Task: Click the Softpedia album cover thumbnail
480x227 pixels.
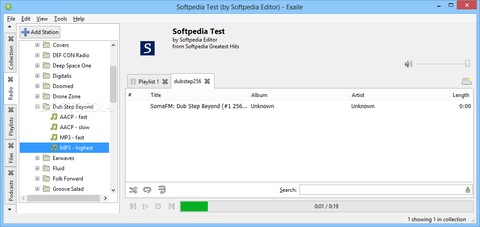Action: (x=147, y=48)
